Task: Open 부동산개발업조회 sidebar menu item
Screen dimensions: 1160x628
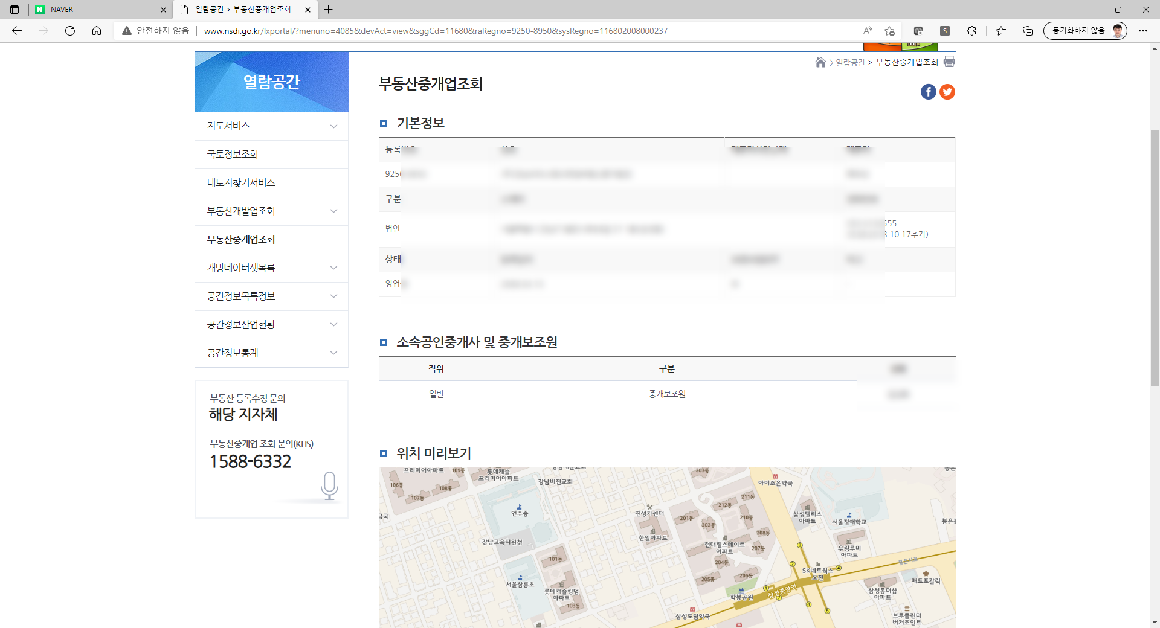Action: coord(271,211)
